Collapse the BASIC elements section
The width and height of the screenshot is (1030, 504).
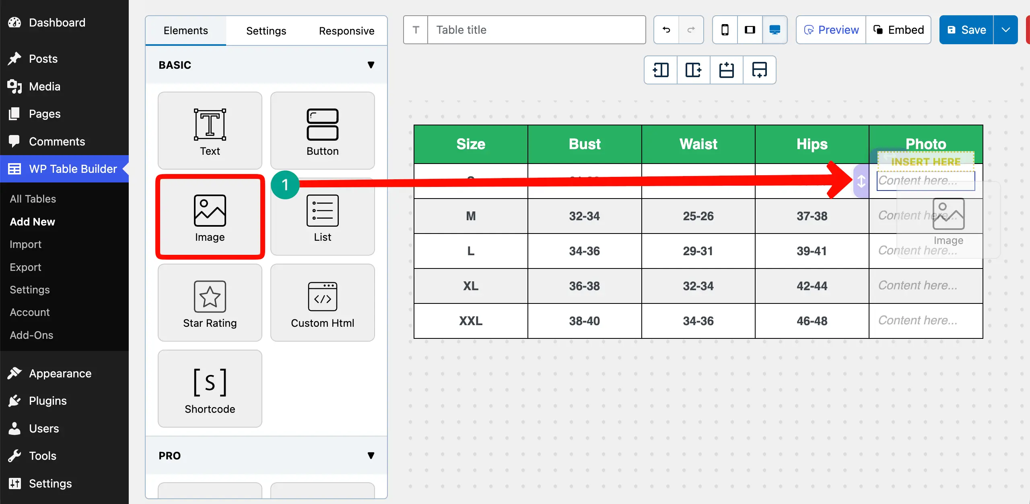371,65
